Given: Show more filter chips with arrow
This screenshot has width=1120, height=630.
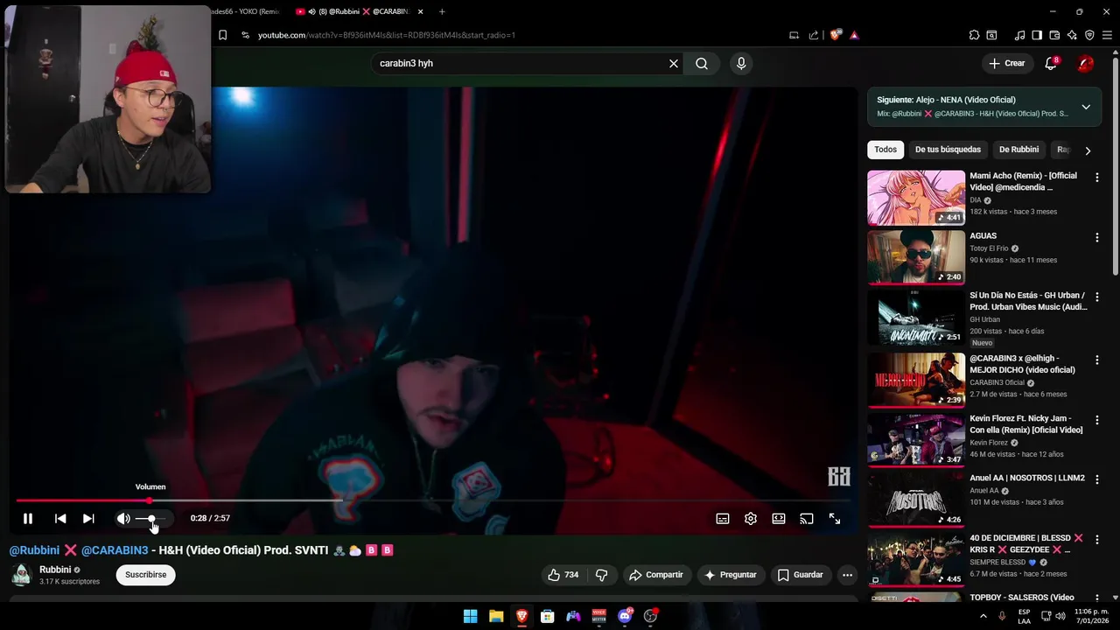Looking at the screenshot, I should click(1088, 150).
